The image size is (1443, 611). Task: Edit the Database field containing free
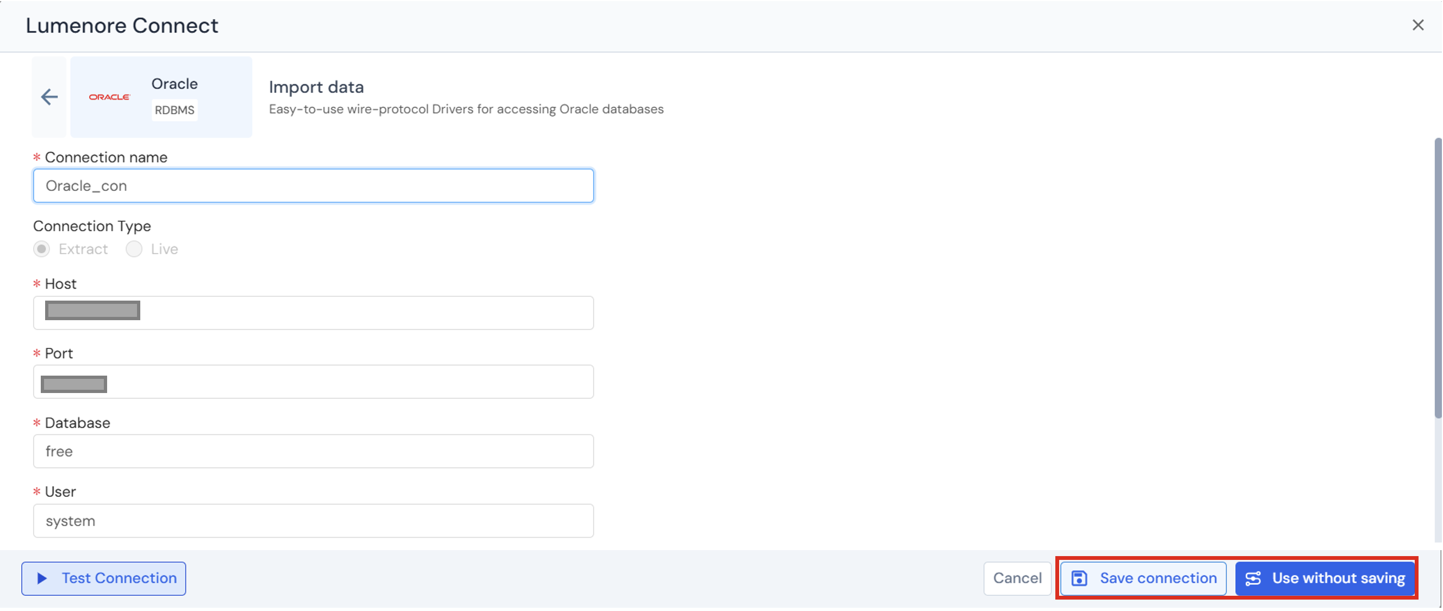tap(313, 451)
